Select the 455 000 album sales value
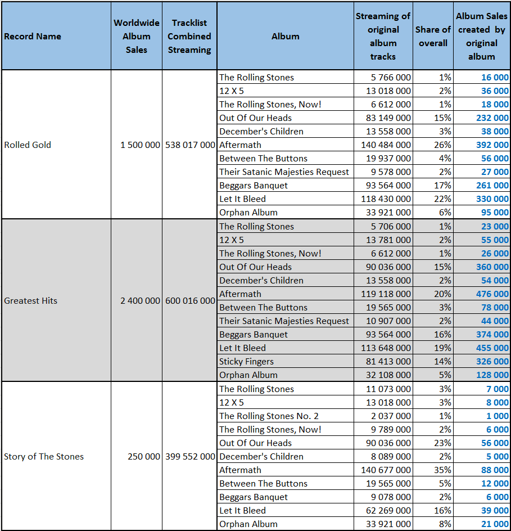The image size is (511, 531). (x=492, y=348)
